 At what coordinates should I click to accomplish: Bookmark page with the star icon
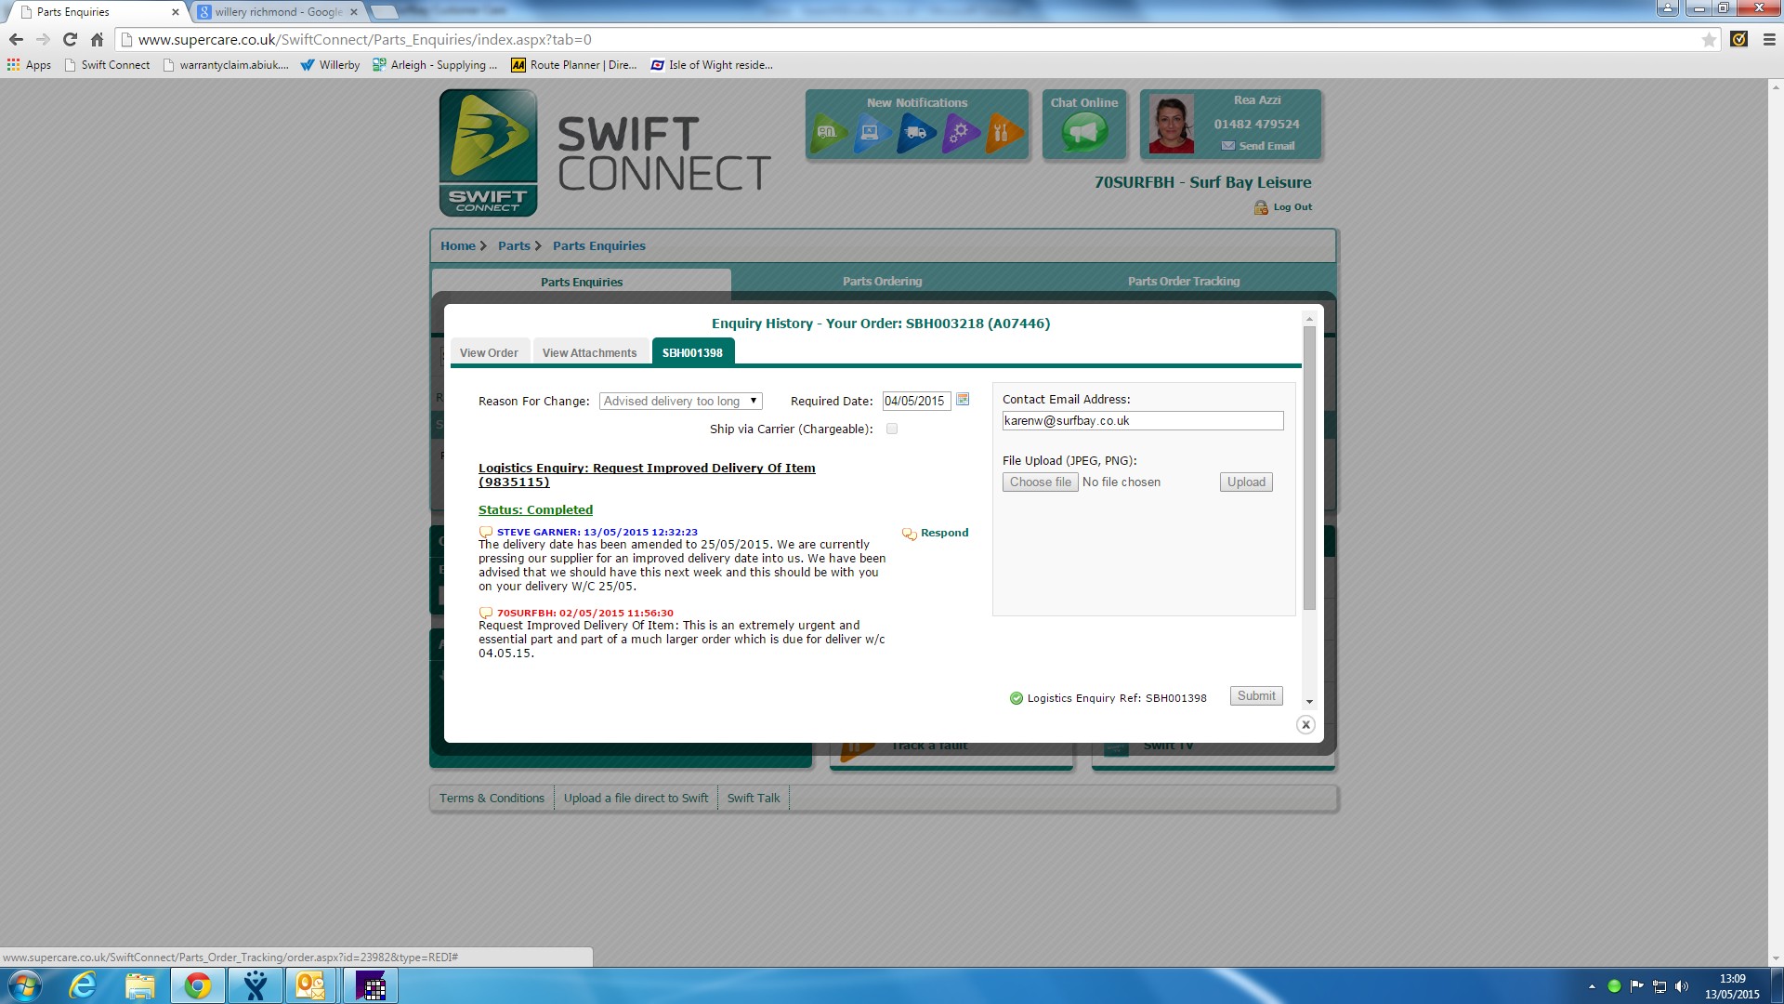[1709, 39]
